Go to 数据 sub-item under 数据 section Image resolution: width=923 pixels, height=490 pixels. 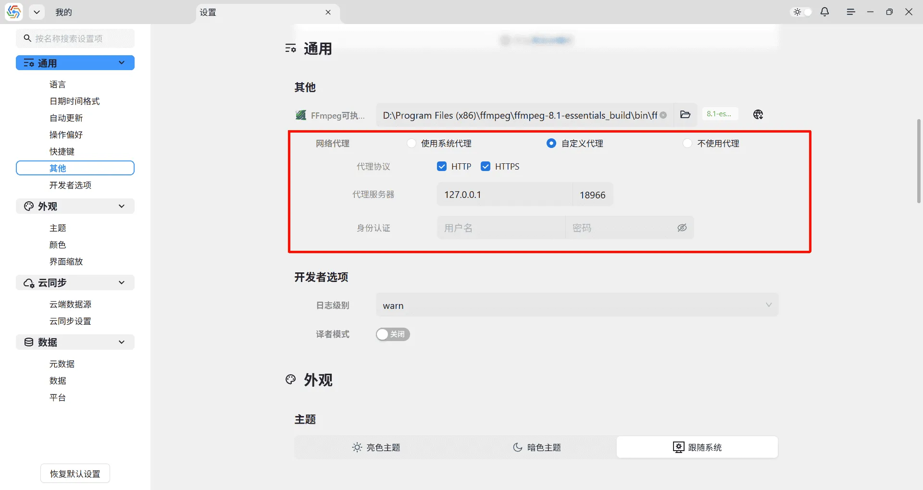click(x=58, y=381)
